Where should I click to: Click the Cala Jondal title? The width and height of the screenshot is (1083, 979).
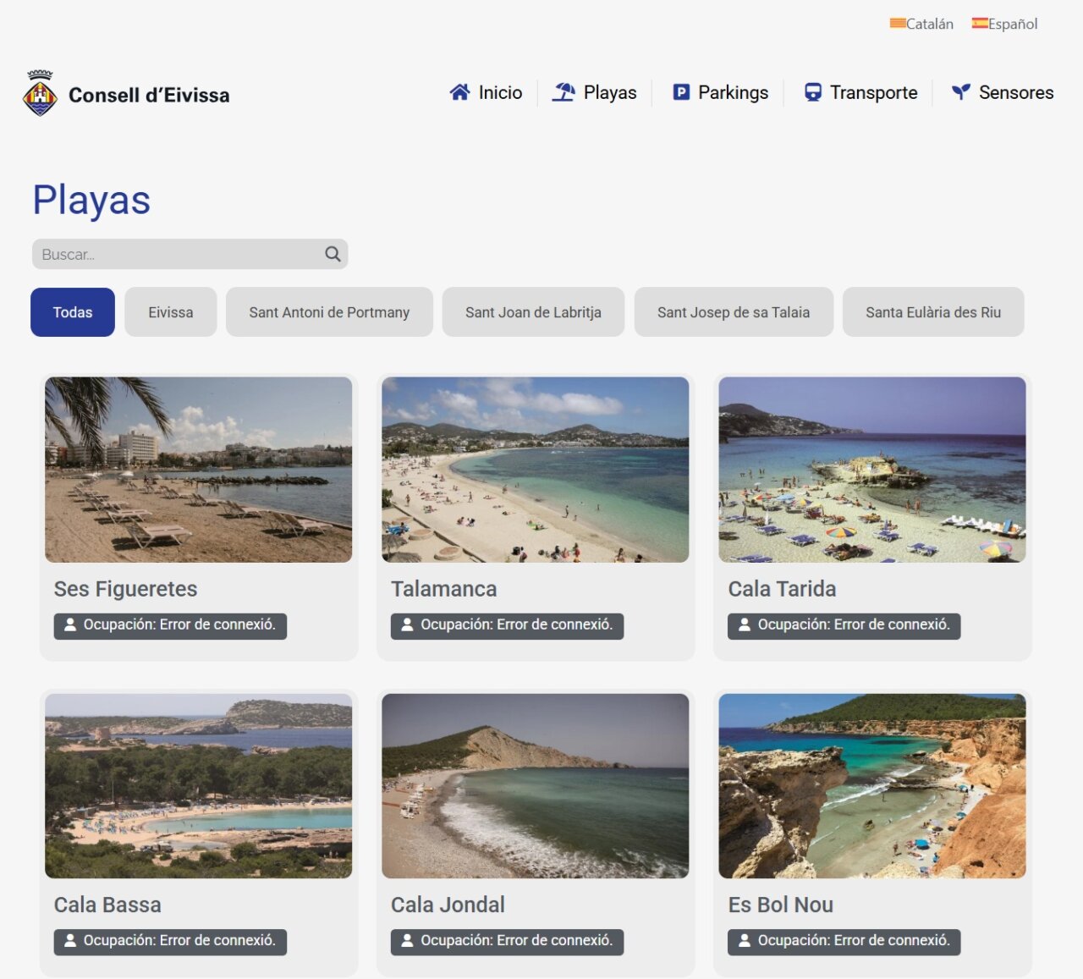448,905
